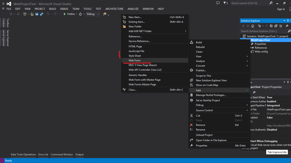
Task: Click the Sign in link
Action: 281,9
